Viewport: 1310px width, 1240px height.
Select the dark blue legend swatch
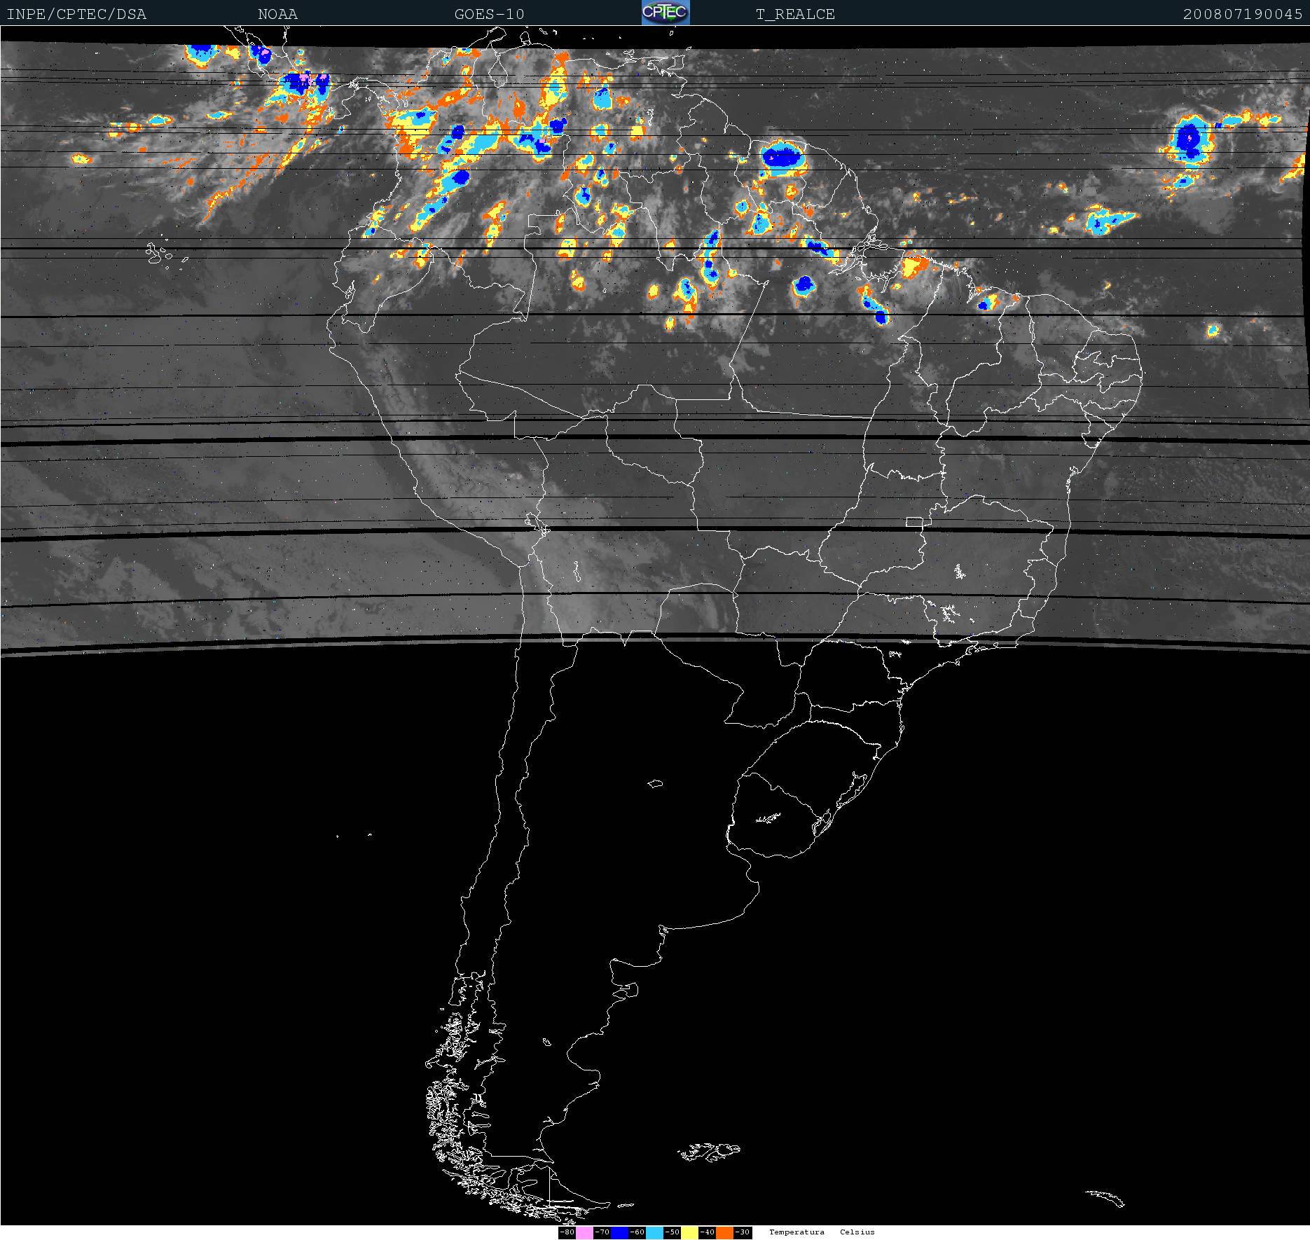[619, 1232]
